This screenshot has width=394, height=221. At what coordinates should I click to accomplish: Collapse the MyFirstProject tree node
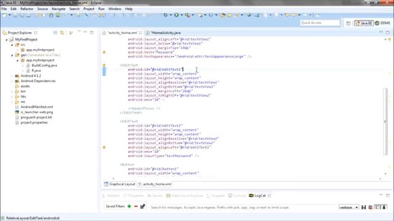coord(7,39)
